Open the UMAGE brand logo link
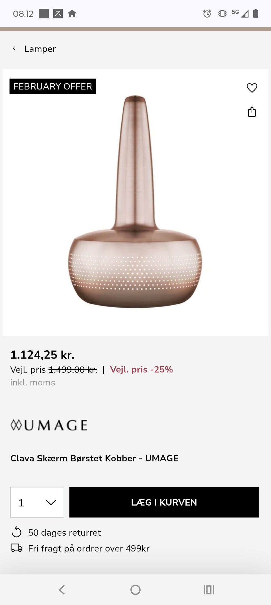 [x=49, y=425]
